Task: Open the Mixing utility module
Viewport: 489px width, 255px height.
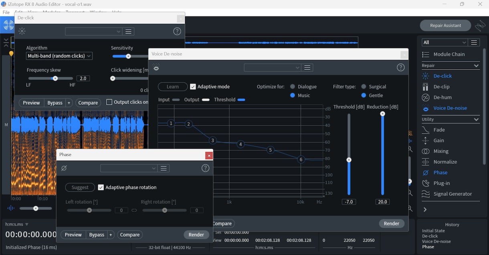Action: (441, 151)
